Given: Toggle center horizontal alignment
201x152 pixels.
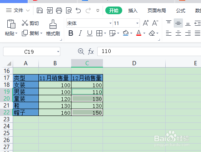Looking at the screenshot, I should pos(178,33).
